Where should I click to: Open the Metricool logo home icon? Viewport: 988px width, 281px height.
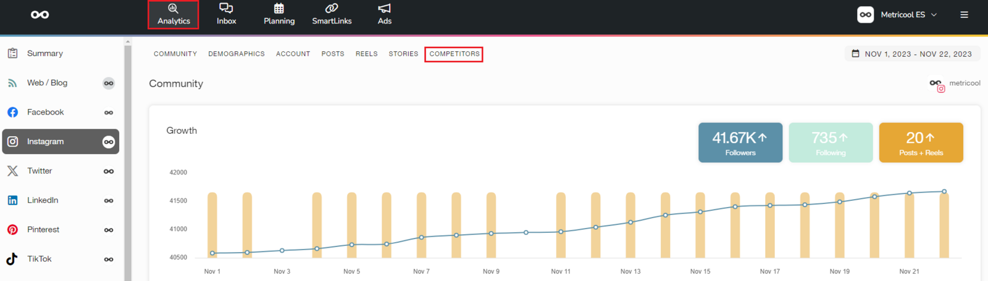(40, 15)
